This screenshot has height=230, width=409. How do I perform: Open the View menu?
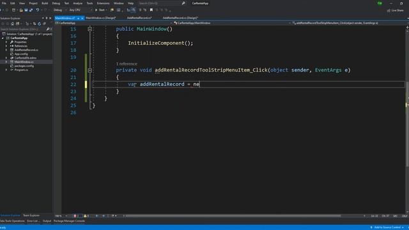coord(22,3)
